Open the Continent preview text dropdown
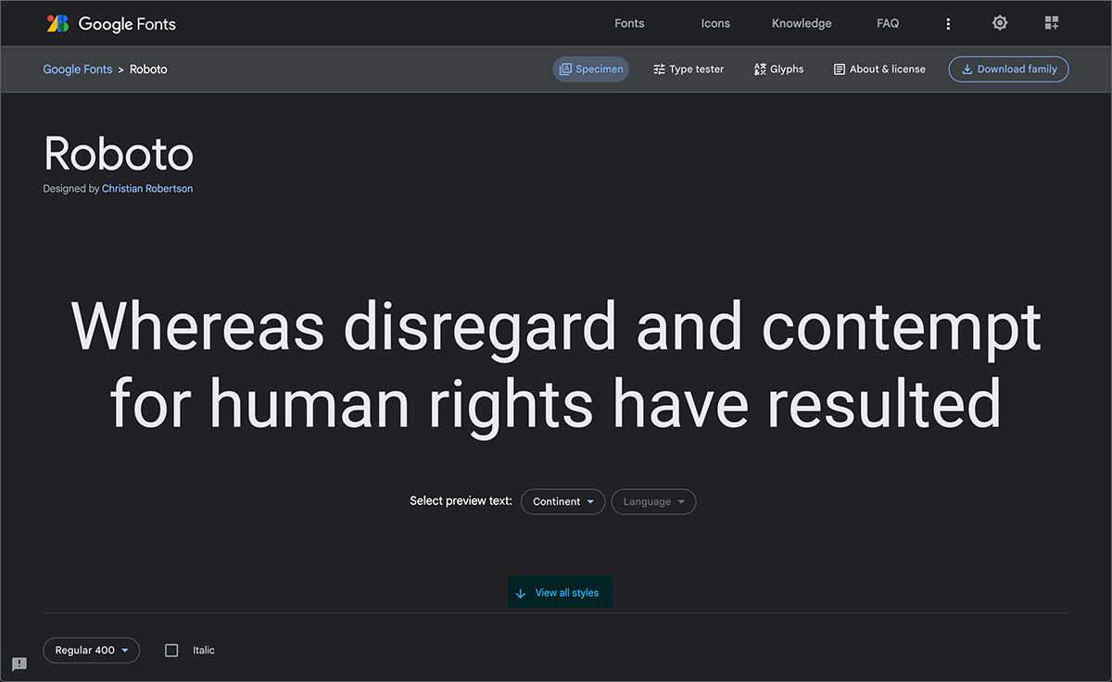 [562, 501]
